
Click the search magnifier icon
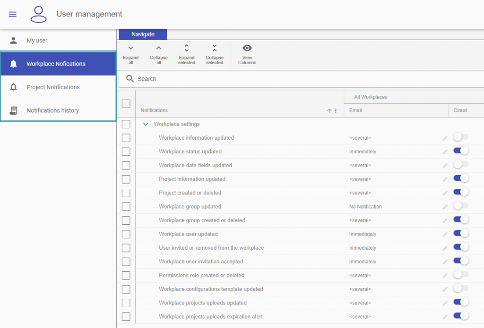(x=130, y=79)
